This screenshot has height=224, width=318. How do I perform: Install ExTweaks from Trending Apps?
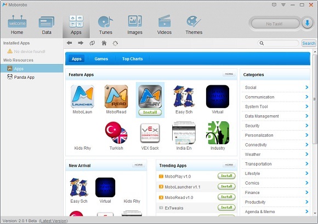pos(226,208)
